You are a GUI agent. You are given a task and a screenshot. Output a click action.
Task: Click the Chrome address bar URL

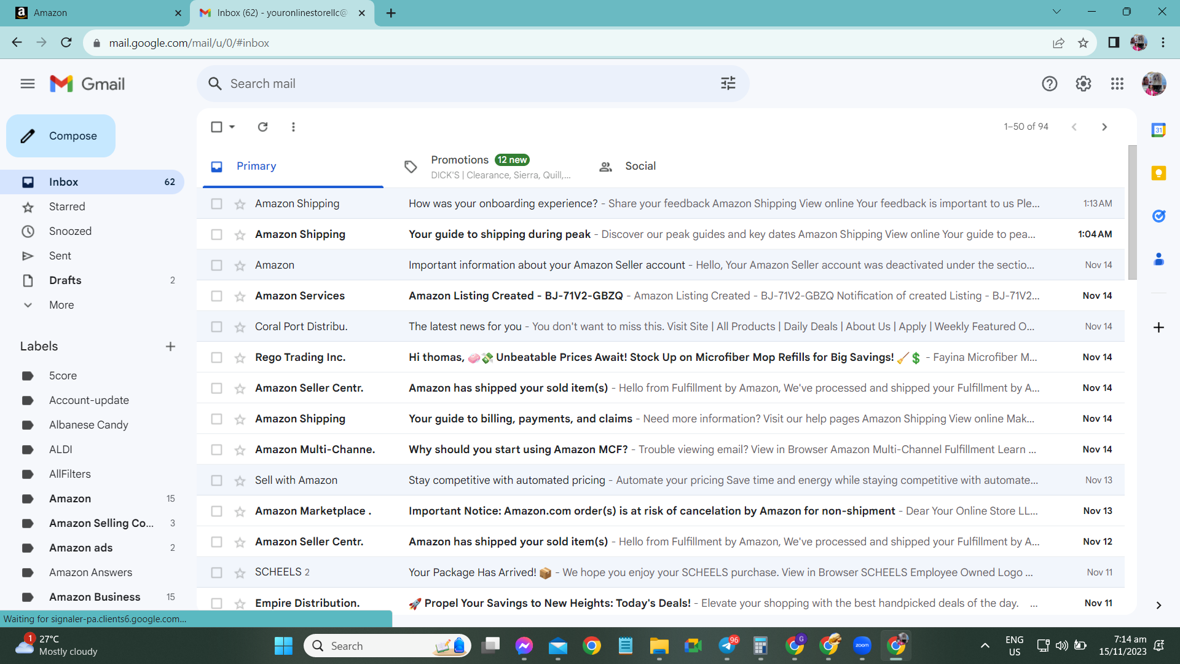pyautogui.click(x=189, y=43)
